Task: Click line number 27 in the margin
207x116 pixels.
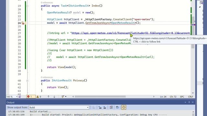Action: pyautogui.click(x=19, y=33)
